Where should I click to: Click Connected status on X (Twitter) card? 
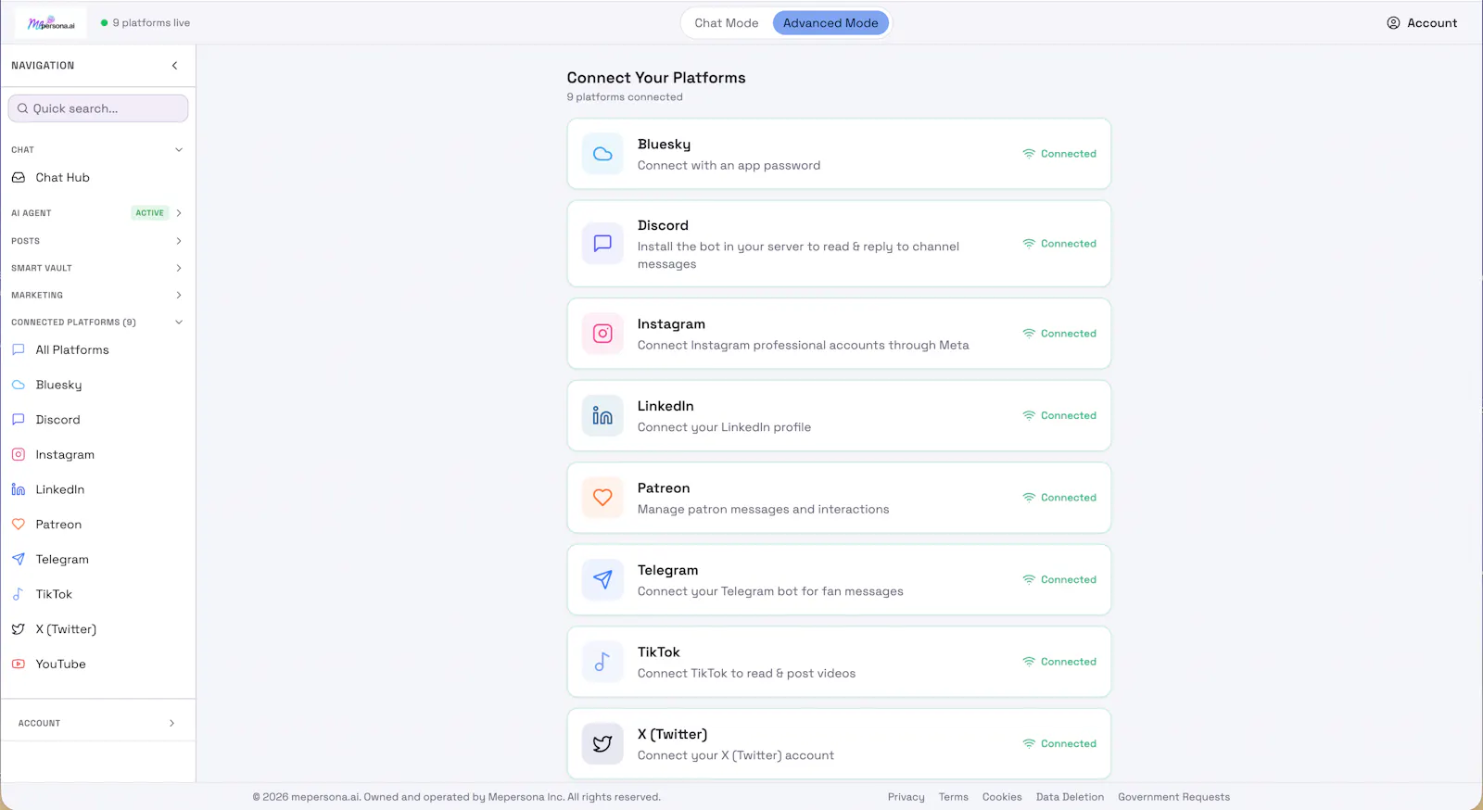click(1059, 744)
